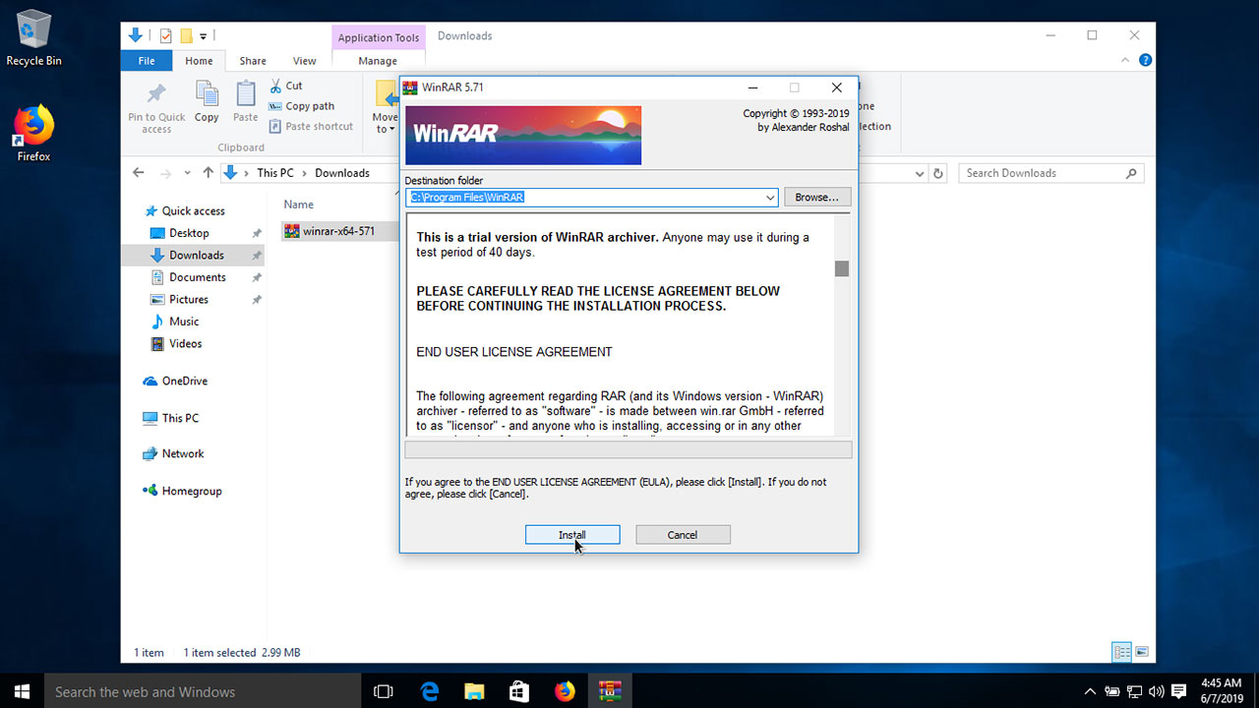Click the taskbar search box
The width and height of the screenshot is (1259, 708).
204,691
